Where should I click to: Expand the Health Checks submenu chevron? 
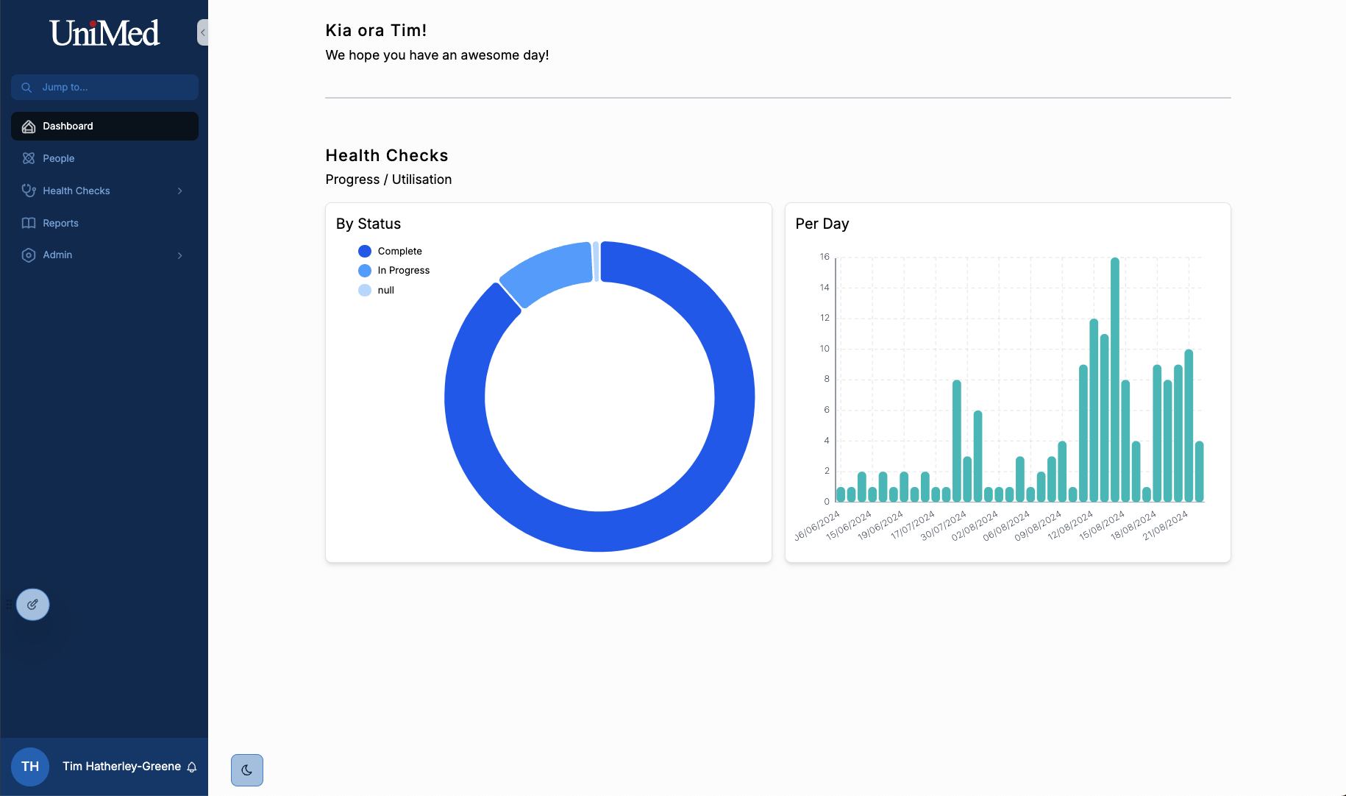[180, 191]
